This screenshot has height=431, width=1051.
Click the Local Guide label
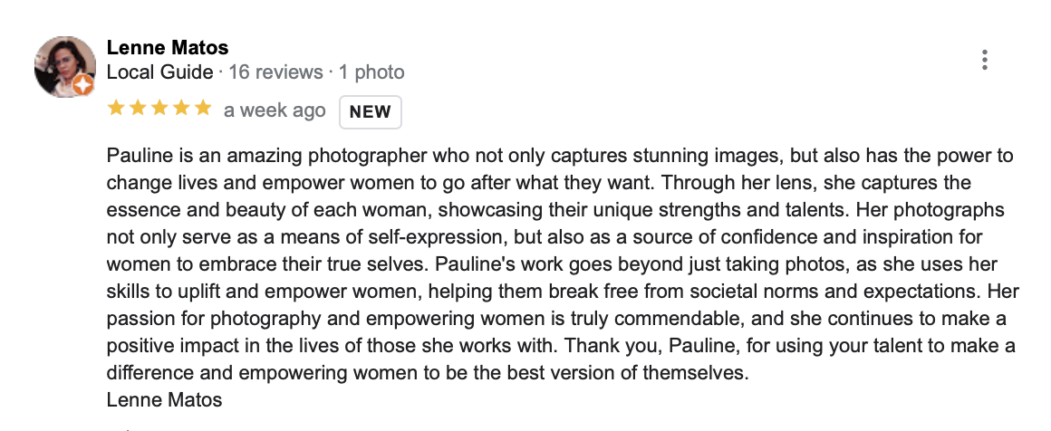coord(159,72)
